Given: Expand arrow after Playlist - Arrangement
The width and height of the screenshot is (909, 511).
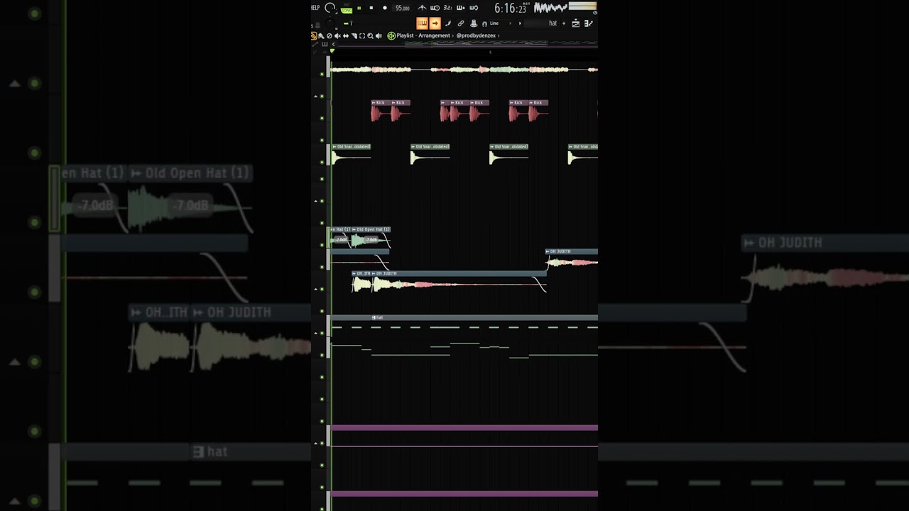Looking at the screenshot, I should coord(453,35).
